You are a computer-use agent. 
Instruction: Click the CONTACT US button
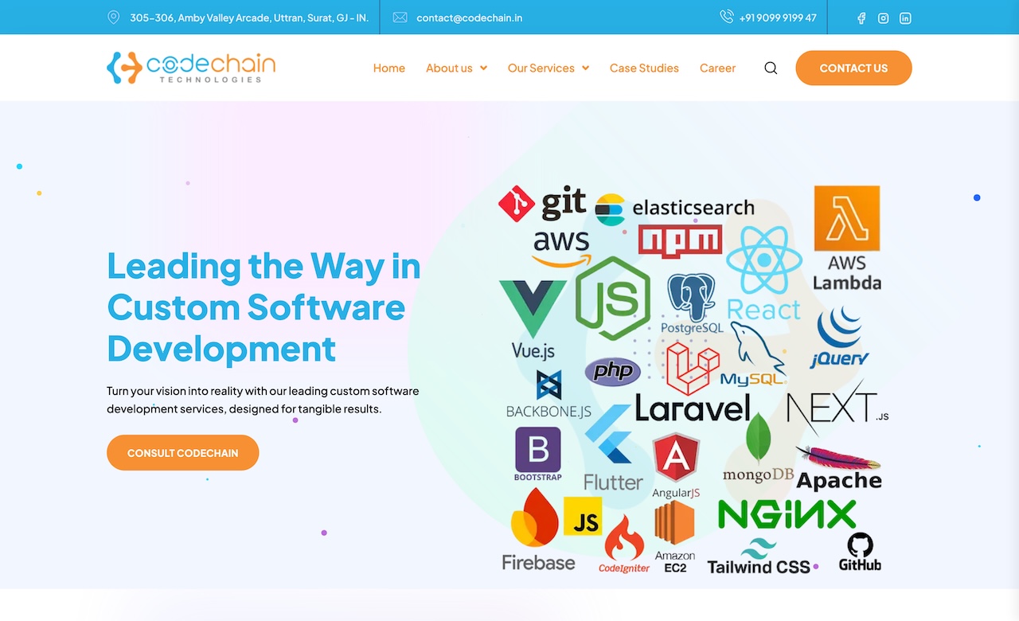(x=853, y=68)
